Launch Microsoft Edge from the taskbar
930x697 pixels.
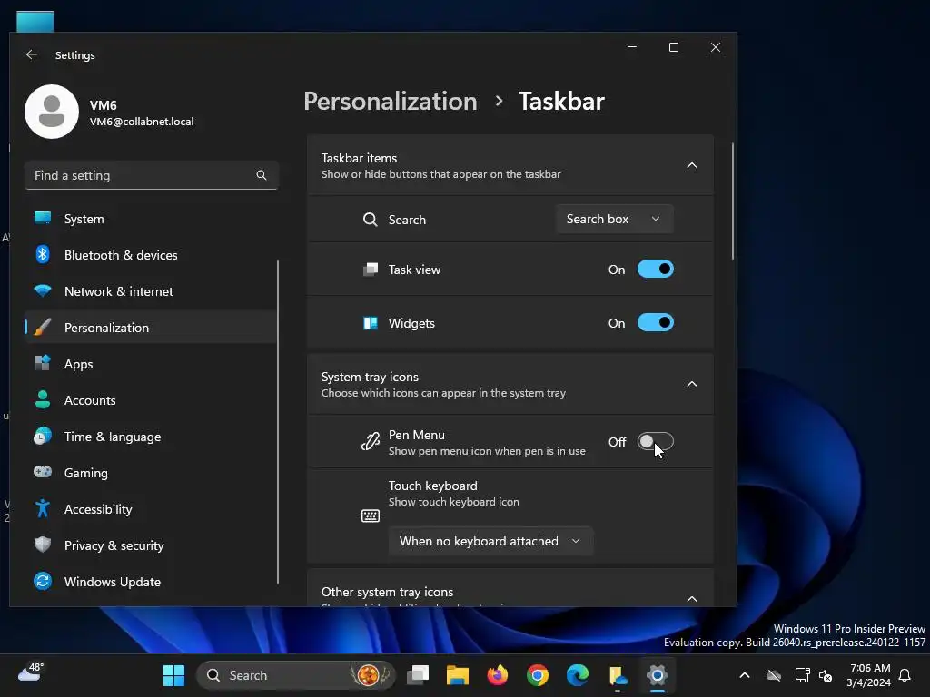[577, 675]
